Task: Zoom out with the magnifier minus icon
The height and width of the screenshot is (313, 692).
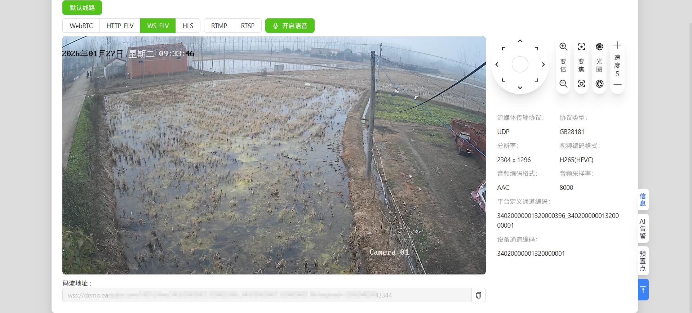Action: point(563,84)
